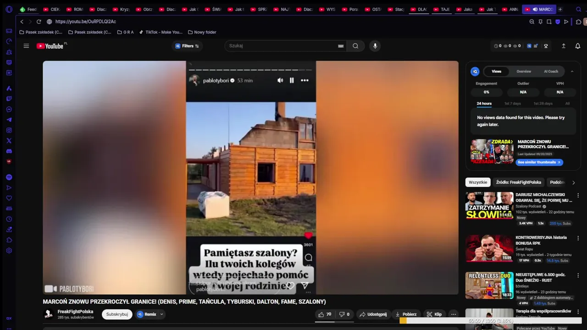Open the YouTube hamburger guide menu
587x330 pixels.
coord(26,46)
